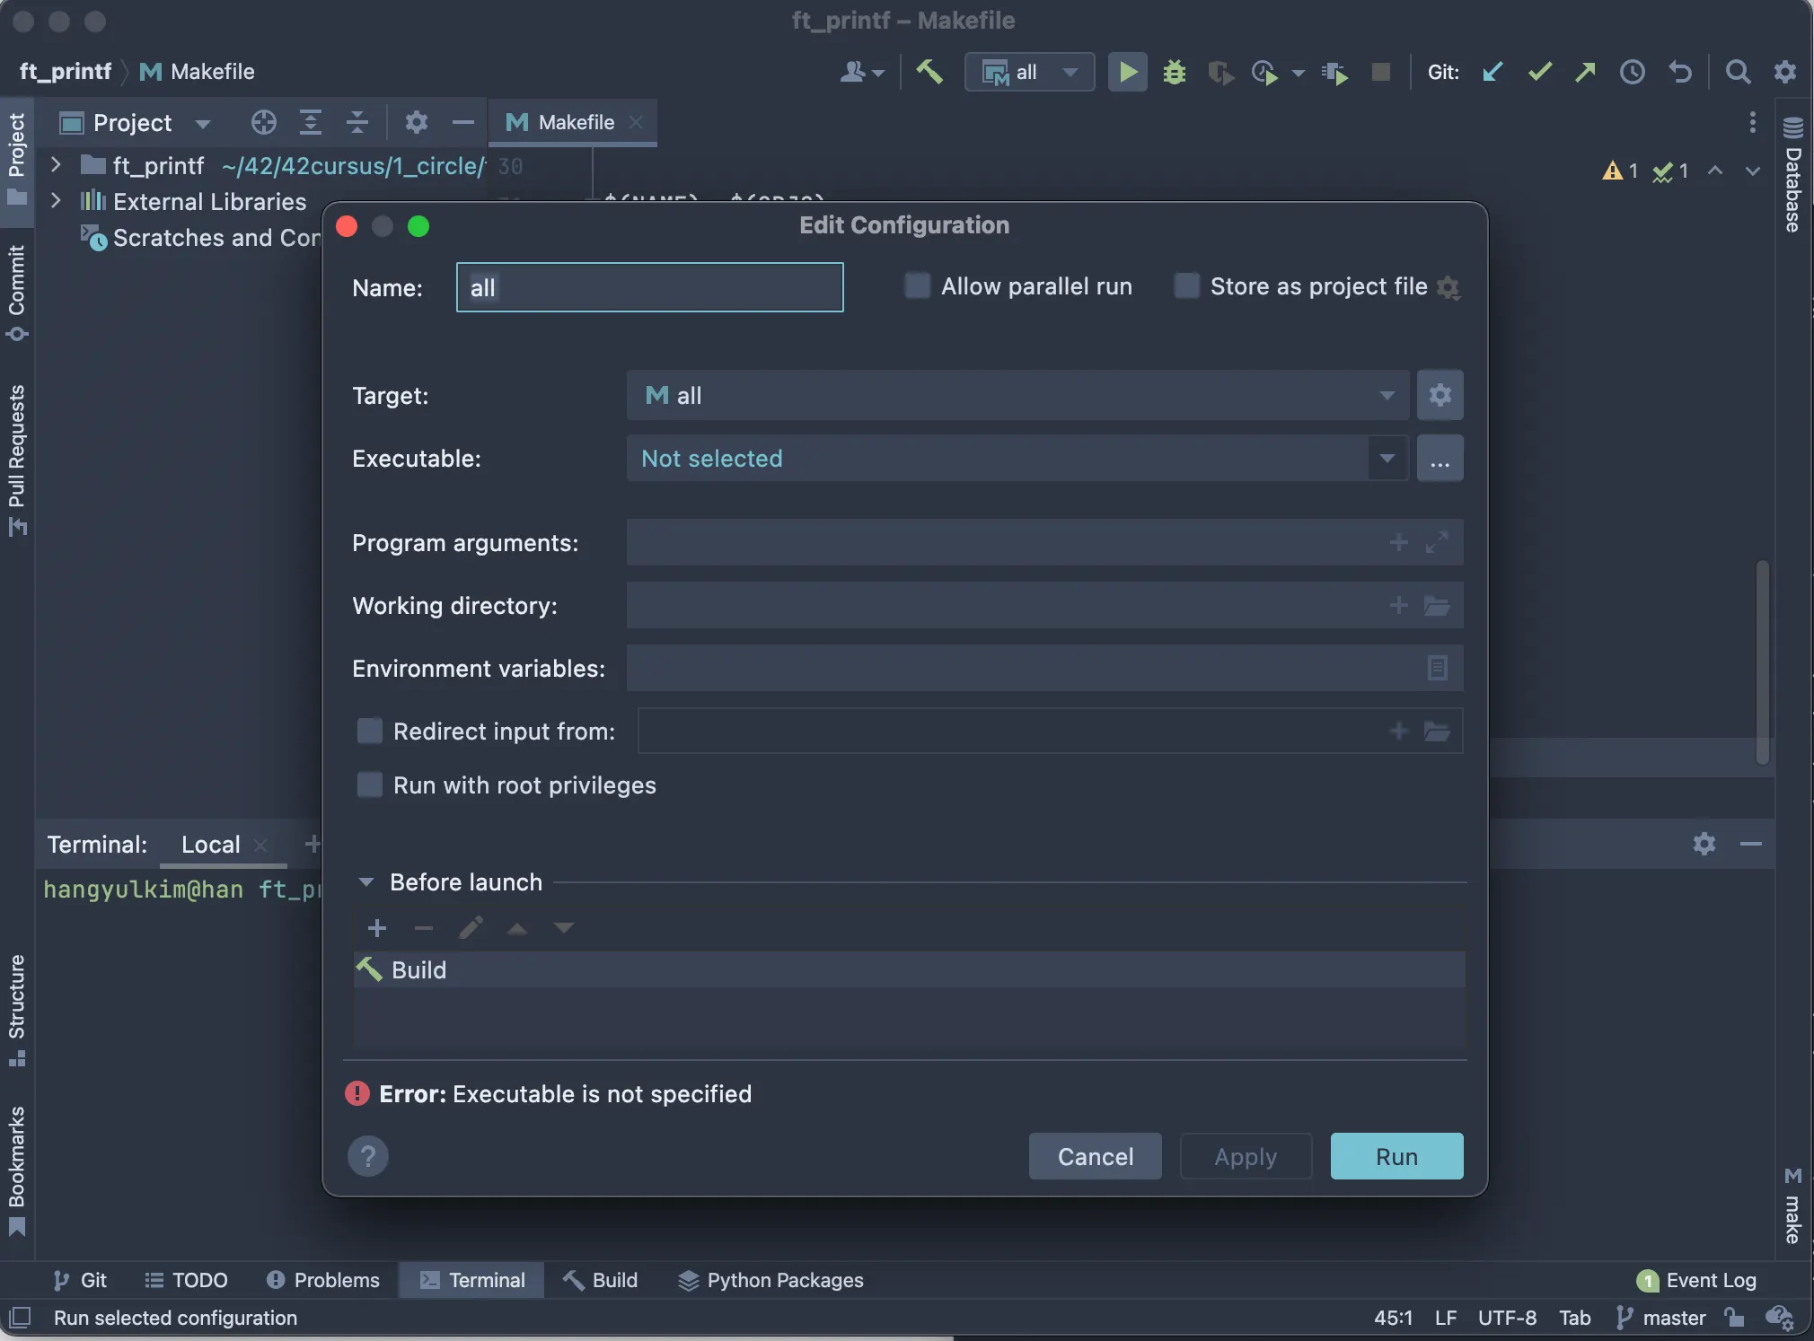Open the Target dropdown showing all
Screen dimensions: 1814x1341
(1017, 395)
